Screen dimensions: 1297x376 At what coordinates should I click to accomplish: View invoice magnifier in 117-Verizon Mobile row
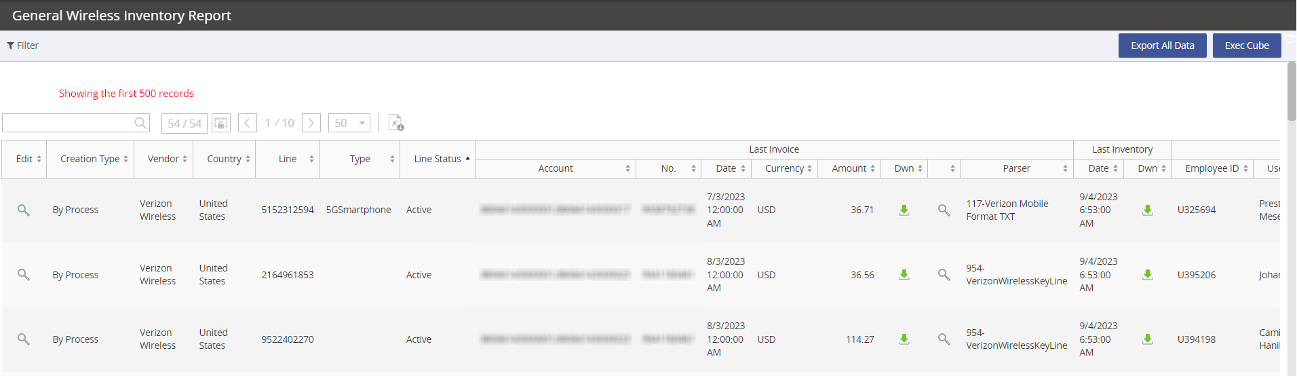[x=944, y=210]
